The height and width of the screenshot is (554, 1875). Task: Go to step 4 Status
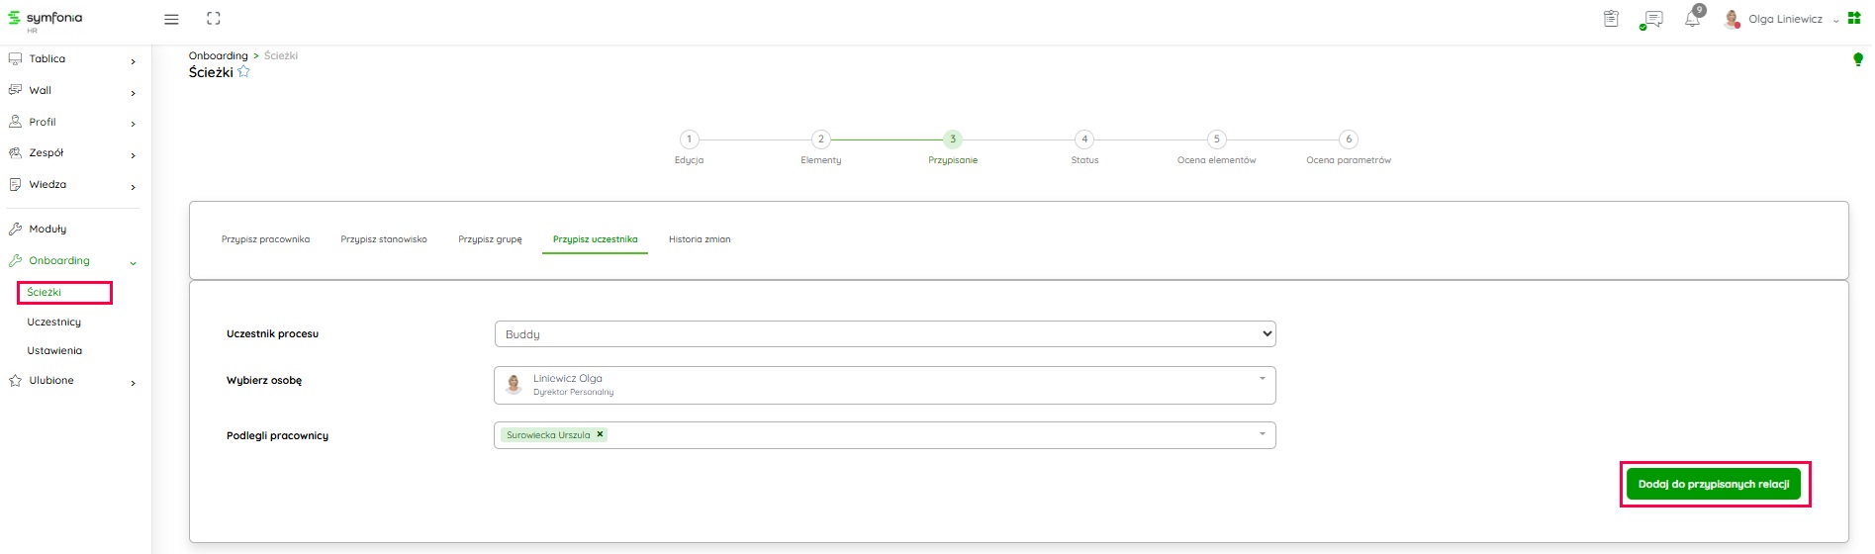point(1084,139)
